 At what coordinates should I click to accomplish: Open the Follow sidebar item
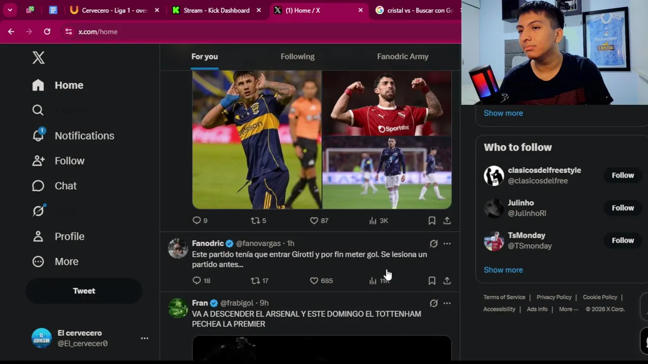tap(58, 161)
